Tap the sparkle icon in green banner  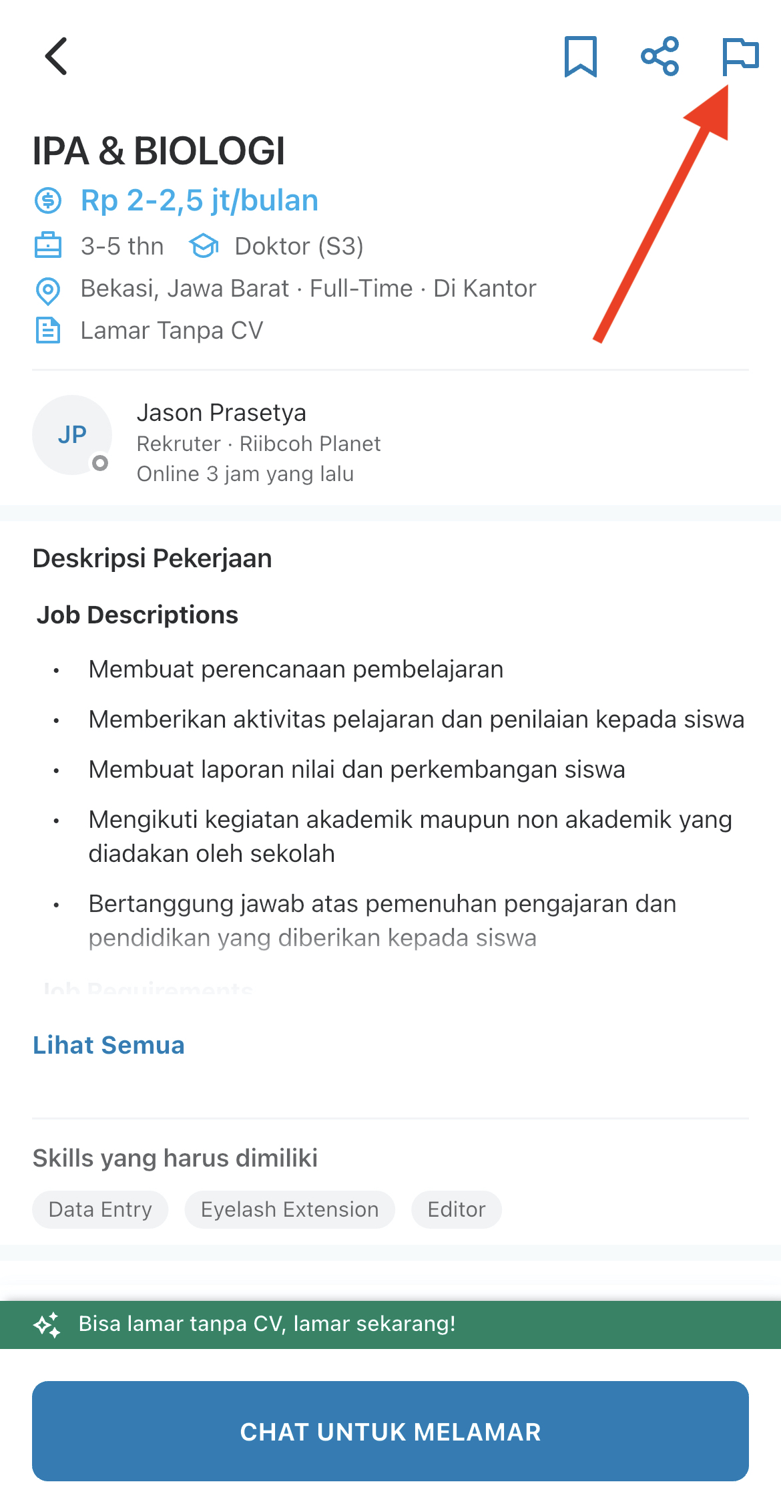click(x=47, y=1324)
